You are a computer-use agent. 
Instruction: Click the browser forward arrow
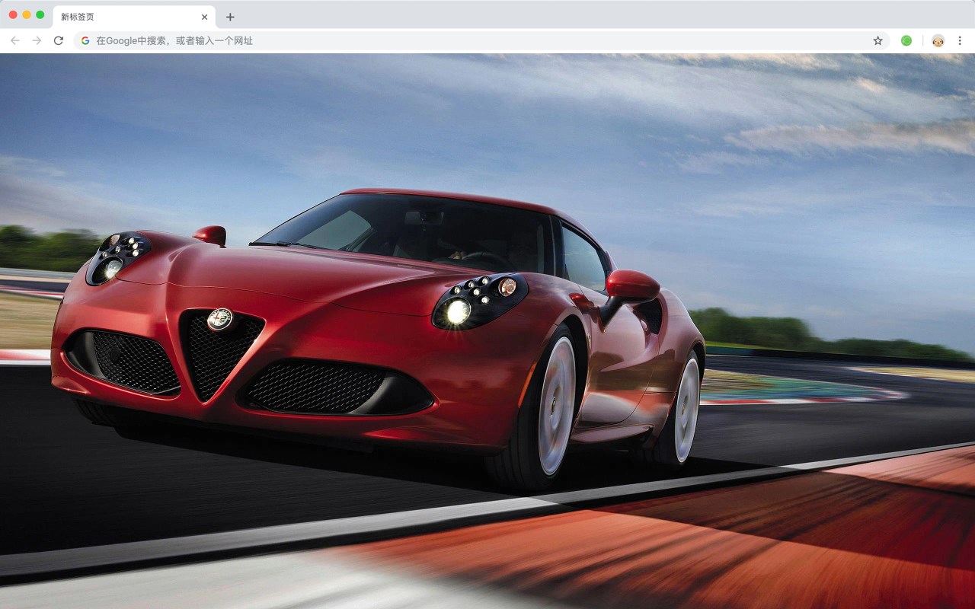[37, 40]
